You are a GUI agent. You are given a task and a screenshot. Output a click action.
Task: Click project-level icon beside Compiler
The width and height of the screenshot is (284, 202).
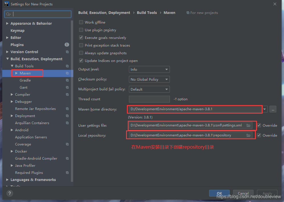coord(67,94)
